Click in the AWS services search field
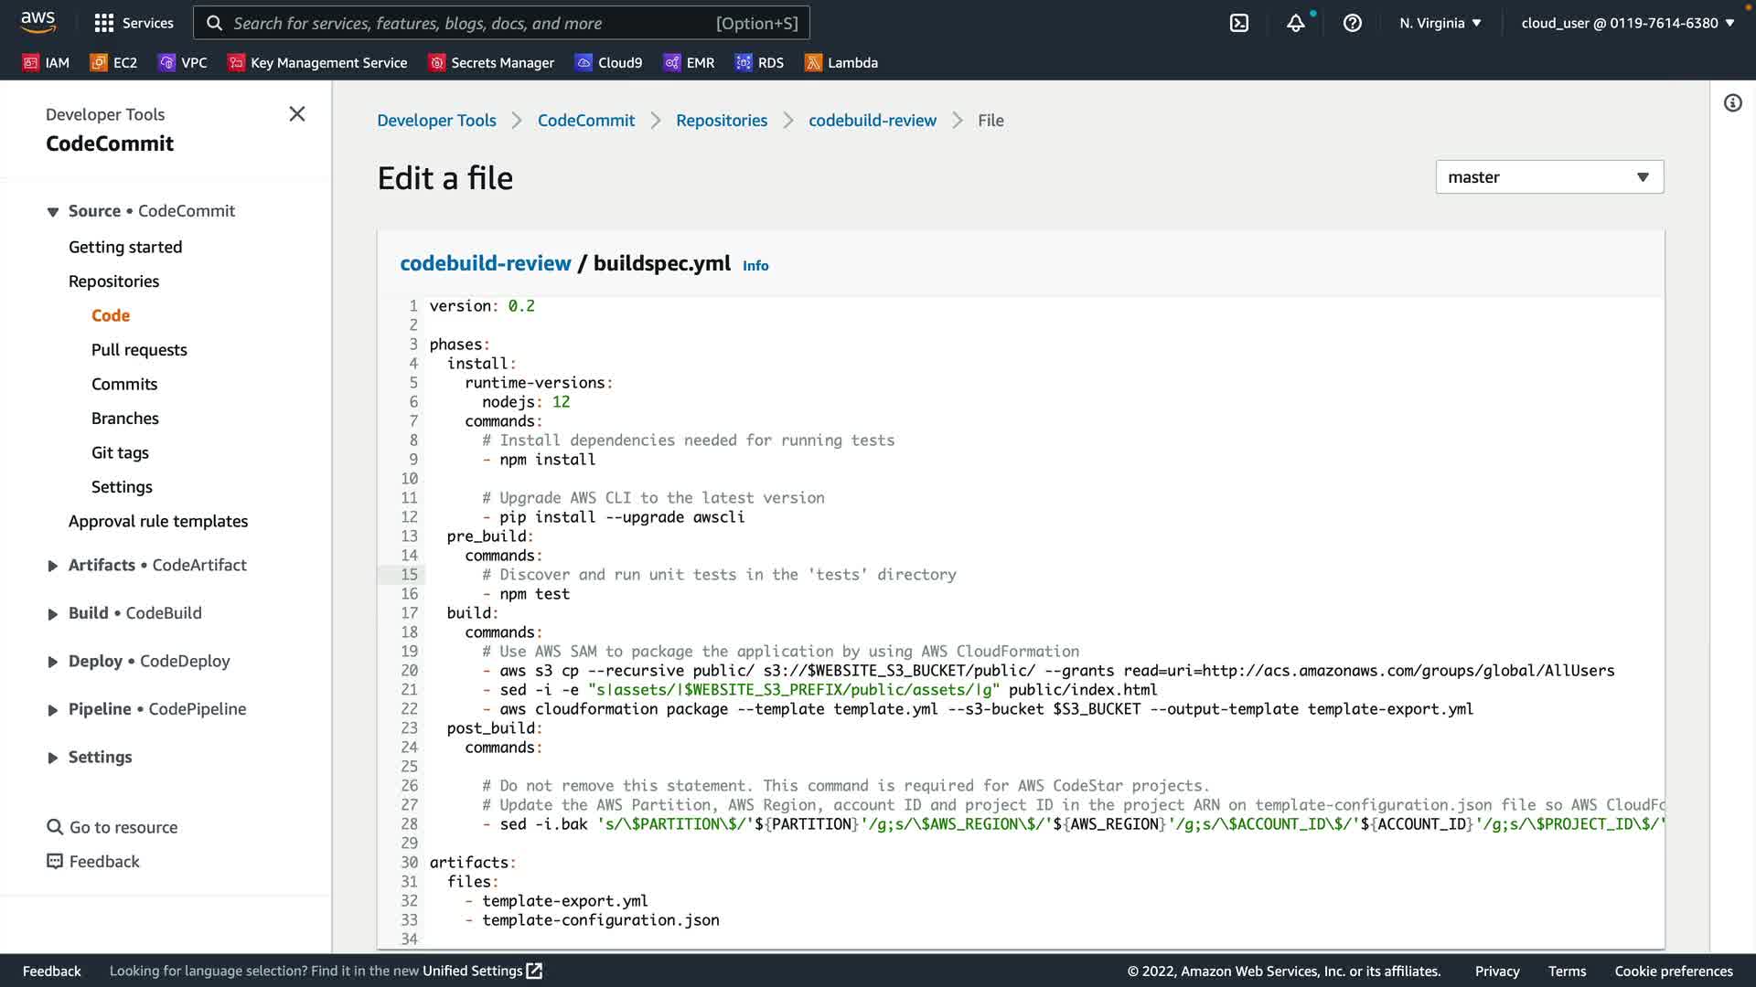The image size is (1756, 987). (x=471, y=23)
